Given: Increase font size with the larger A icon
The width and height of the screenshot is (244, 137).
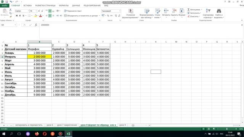Looking at the screenshot, I should tap(39, 11).
